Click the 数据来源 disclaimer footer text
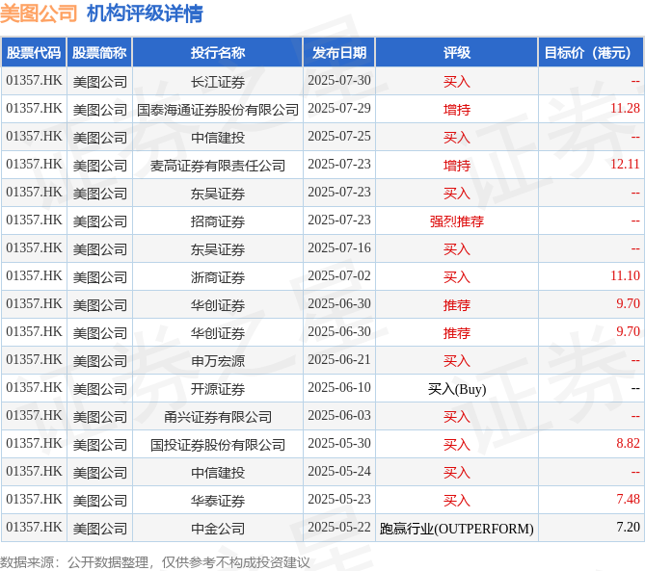This screenshot has height=571, width=645. pos(154,562)
